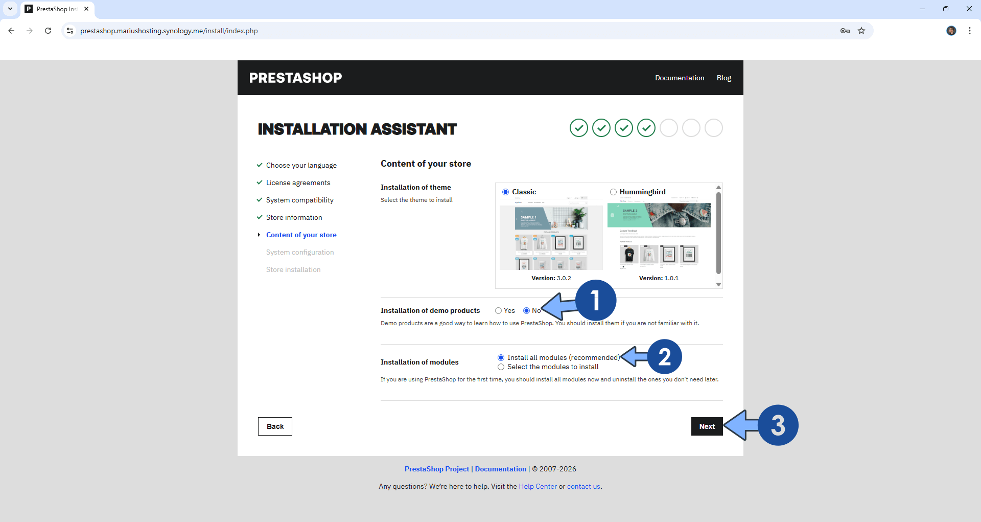Click the theme panel scroll-down arrow
981x522 pixels.
pos(718,284)
